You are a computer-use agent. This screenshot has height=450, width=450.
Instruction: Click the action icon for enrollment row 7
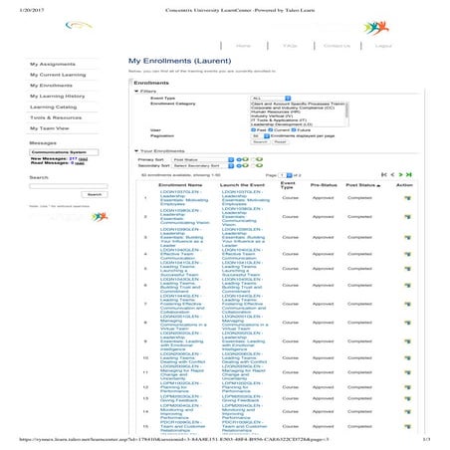[407, 304]
